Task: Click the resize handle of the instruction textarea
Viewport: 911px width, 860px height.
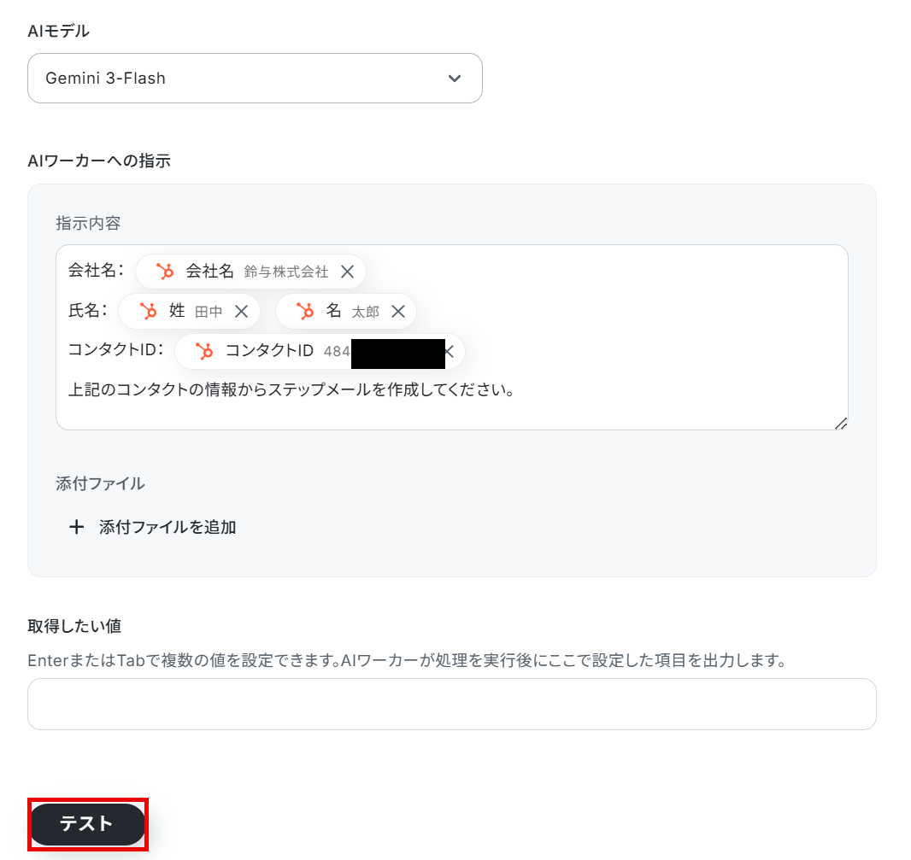Action: (x=841, y=424)
